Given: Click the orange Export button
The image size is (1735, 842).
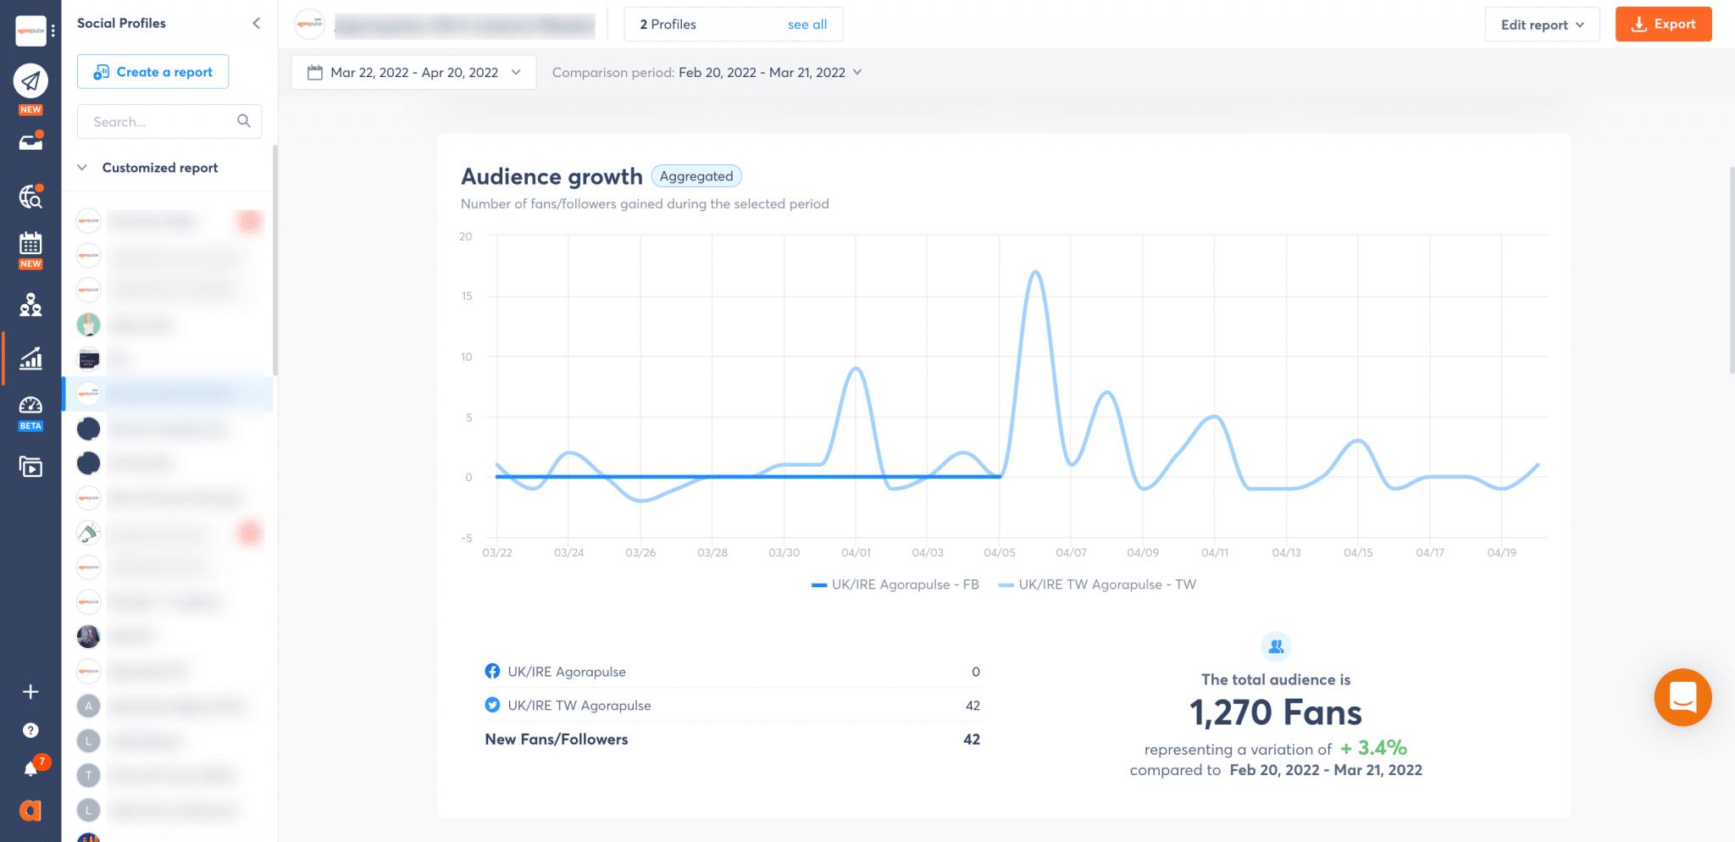Looking at the screenshot, I should (1663, 25).
